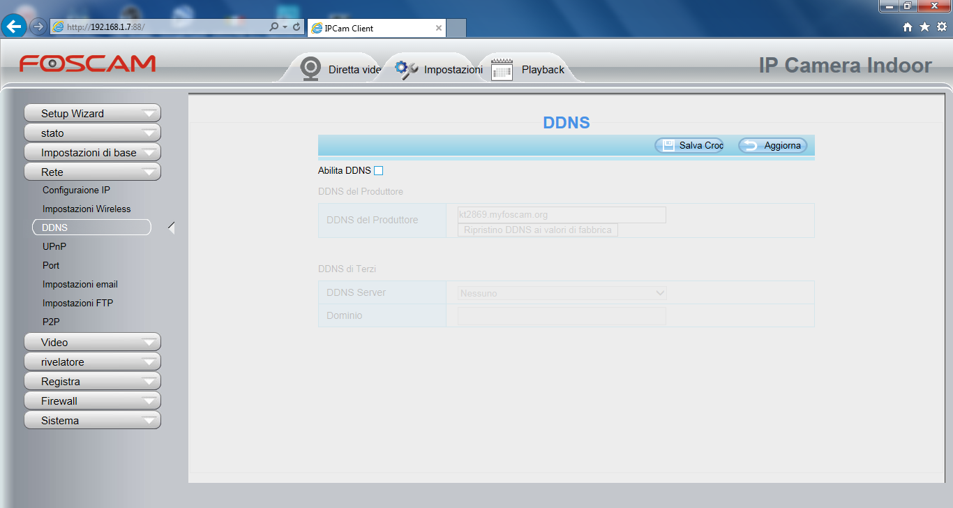The width and height of the screenshot is (953, 508).
Task: Open Impostazioni email settings
Action: click(x=80, y=284)
